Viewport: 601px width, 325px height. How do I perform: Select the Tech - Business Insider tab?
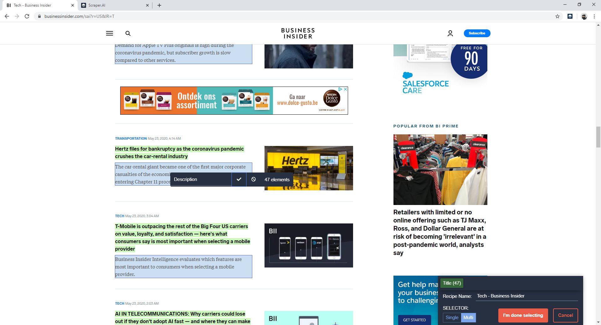pyautogui.click(x=38, y=5)
